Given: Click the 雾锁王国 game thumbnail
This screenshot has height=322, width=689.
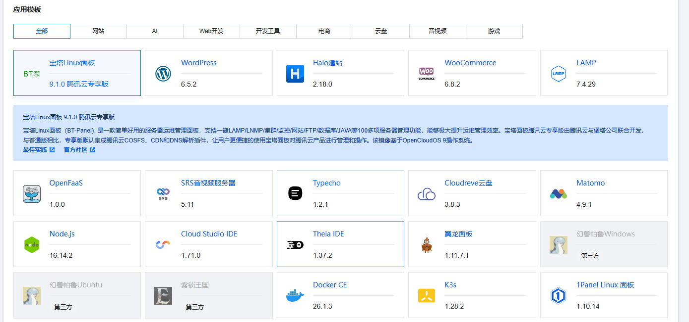Looking at the screenshot, I should pyautogui.click(x=163, y=296).
